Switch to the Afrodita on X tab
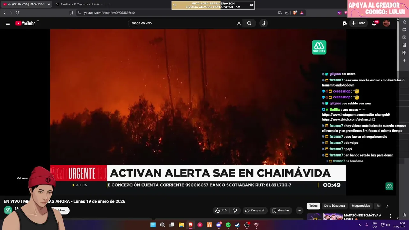 [79, 4]
